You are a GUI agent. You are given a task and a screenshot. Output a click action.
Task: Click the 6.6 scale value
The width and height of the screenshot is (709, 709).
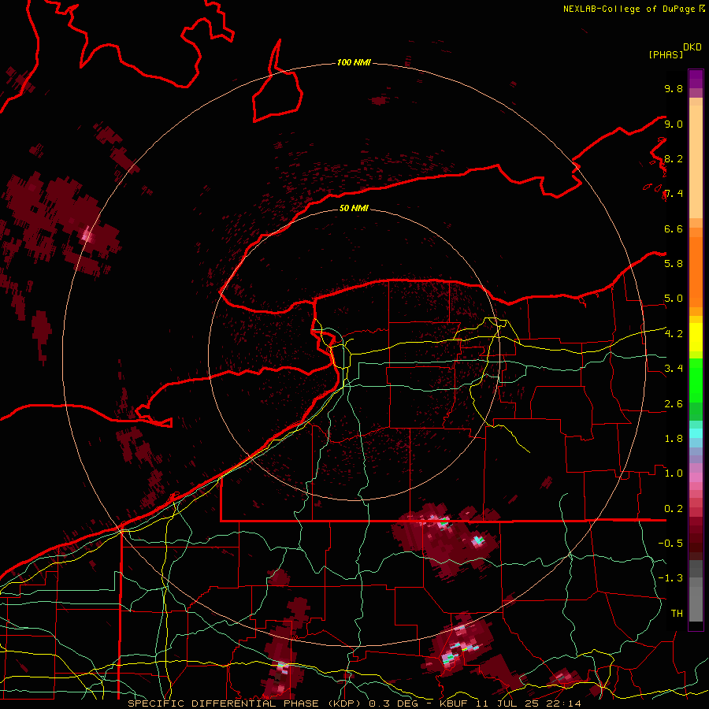click(674, 228)
